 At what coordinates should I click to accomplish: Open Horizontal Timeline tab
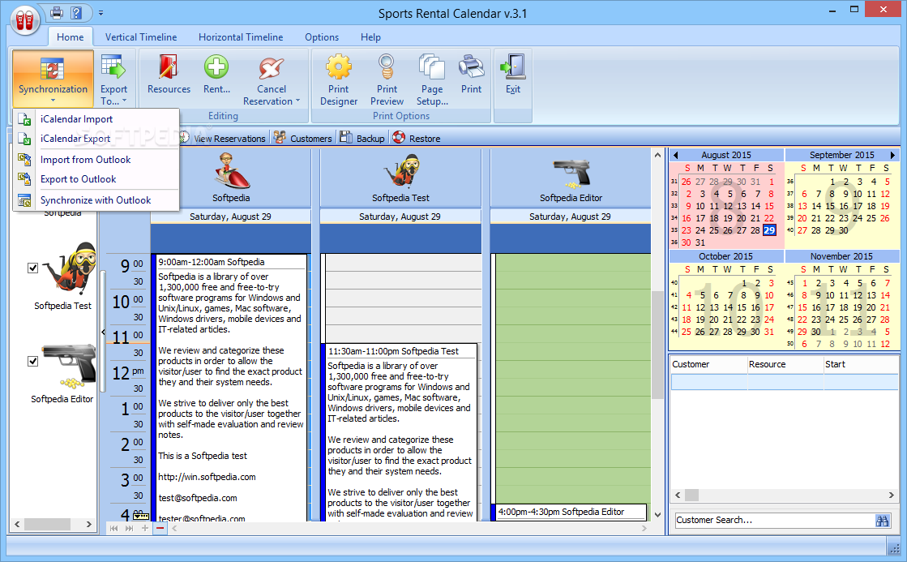tap(241, 37)
